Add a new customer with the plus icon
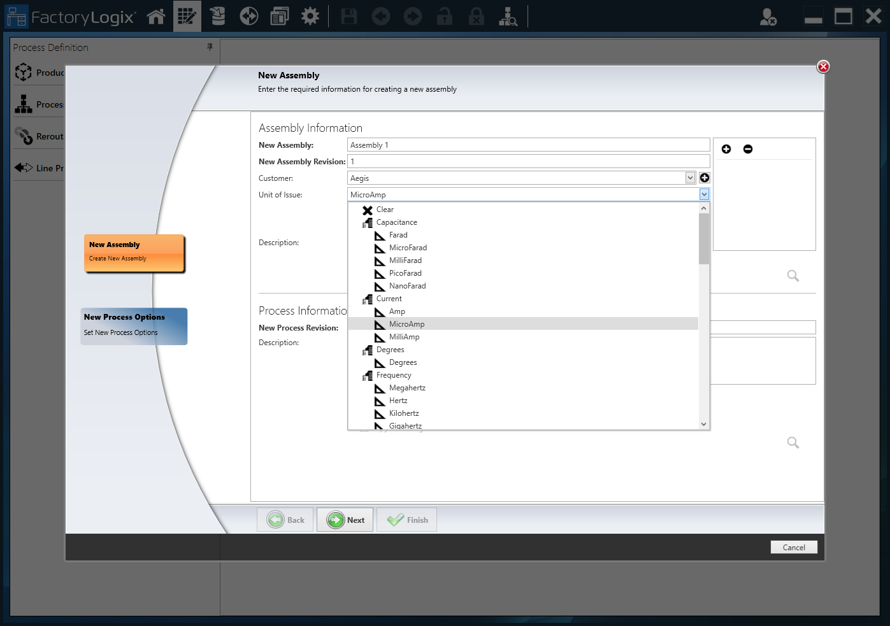The width and height of the screenshot is (890, 626). pos(705,178)
